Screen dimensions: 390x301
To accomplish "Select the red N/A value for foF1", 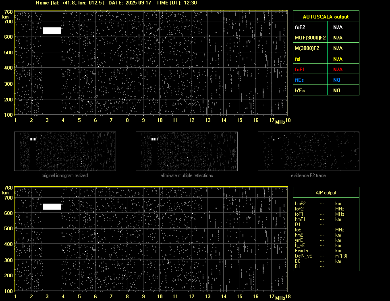I will pos(338,70).
